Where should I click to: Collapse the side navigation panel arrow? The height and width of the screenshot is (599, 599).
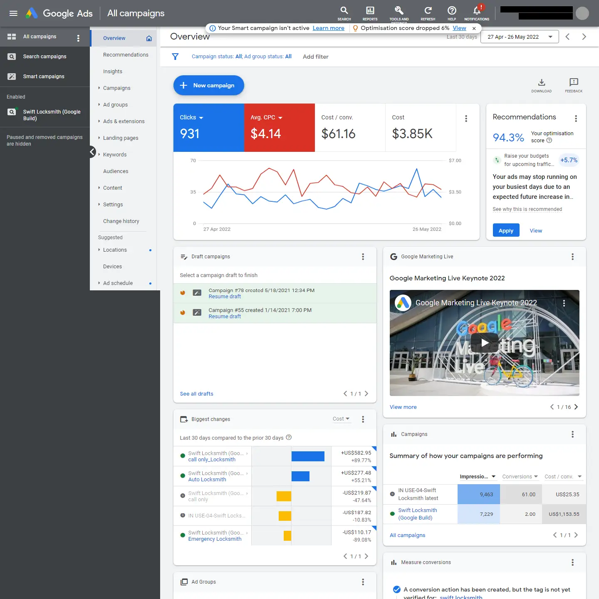[x=92, y=152]
